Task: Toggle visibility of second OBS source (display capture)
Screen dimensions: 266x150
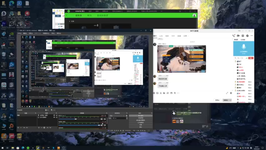Action: point(54,117)
